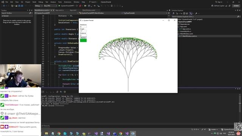The width and height of the screenshot is (242, 136).
Task: Switch to MainWindow.xaml editor tab
Action: (x=88, y=10)
